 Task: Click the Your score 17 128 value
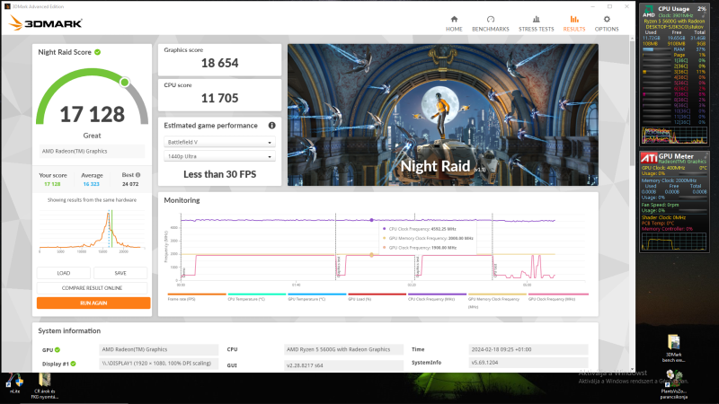point(52,184)
